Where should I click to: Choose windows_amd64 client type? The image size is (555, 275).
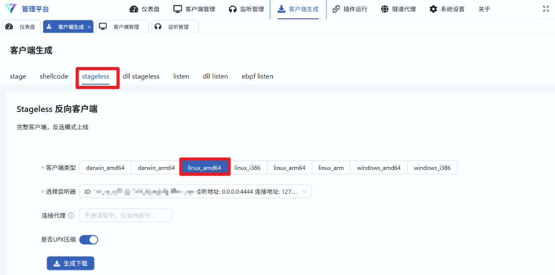point(379,168)
